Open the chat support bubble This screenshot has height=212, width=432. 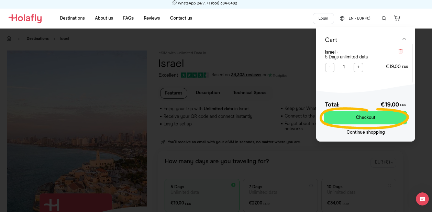point(422,199)
